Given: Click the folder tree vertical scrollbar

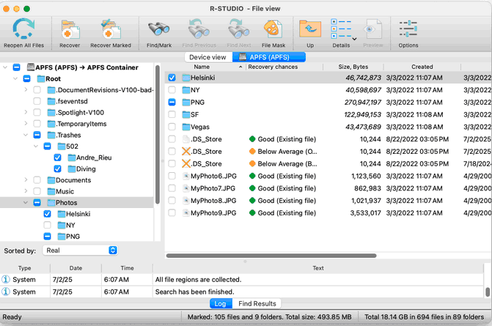Looking at the screenshot, I should 158,135.
